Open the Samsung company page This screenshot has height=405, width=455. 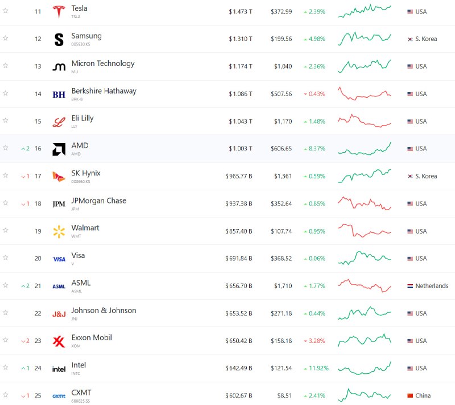[x=86, y=36]
